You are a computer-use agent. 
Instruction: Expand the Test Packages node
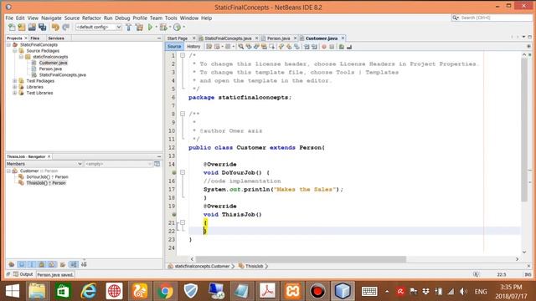tap(15, 81)
